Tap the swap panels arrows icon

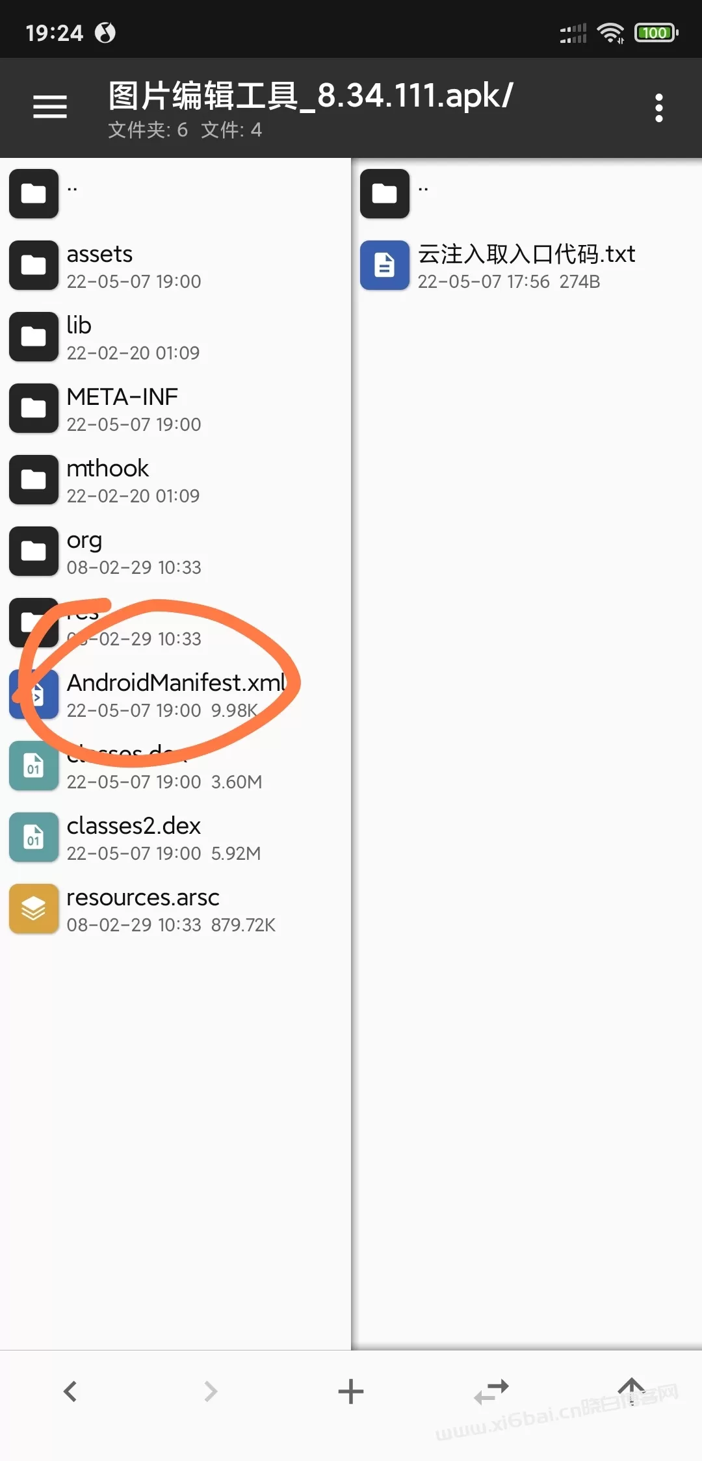pos(491,1391)
